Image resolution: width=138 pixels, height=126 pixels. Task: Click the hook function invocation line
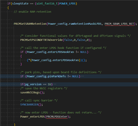click(x=57, y=60)
